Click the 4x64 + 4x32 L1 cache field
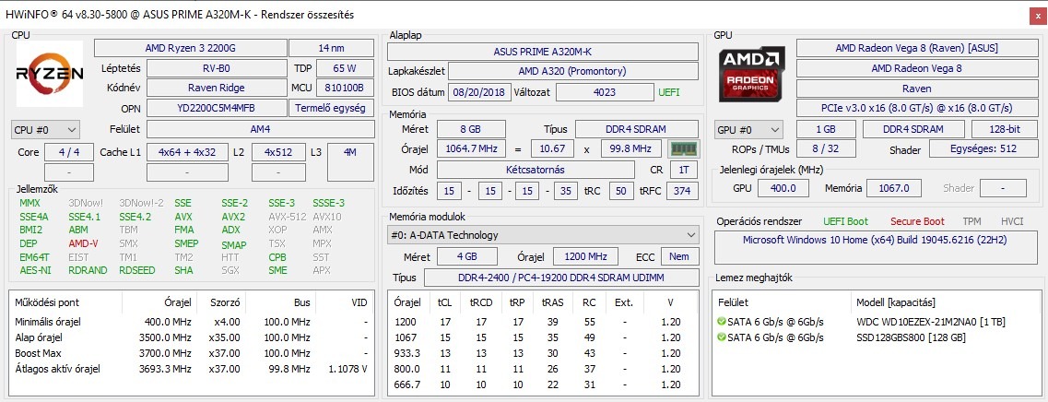Viewport: 1048px width, 402px height. point(187,152)
